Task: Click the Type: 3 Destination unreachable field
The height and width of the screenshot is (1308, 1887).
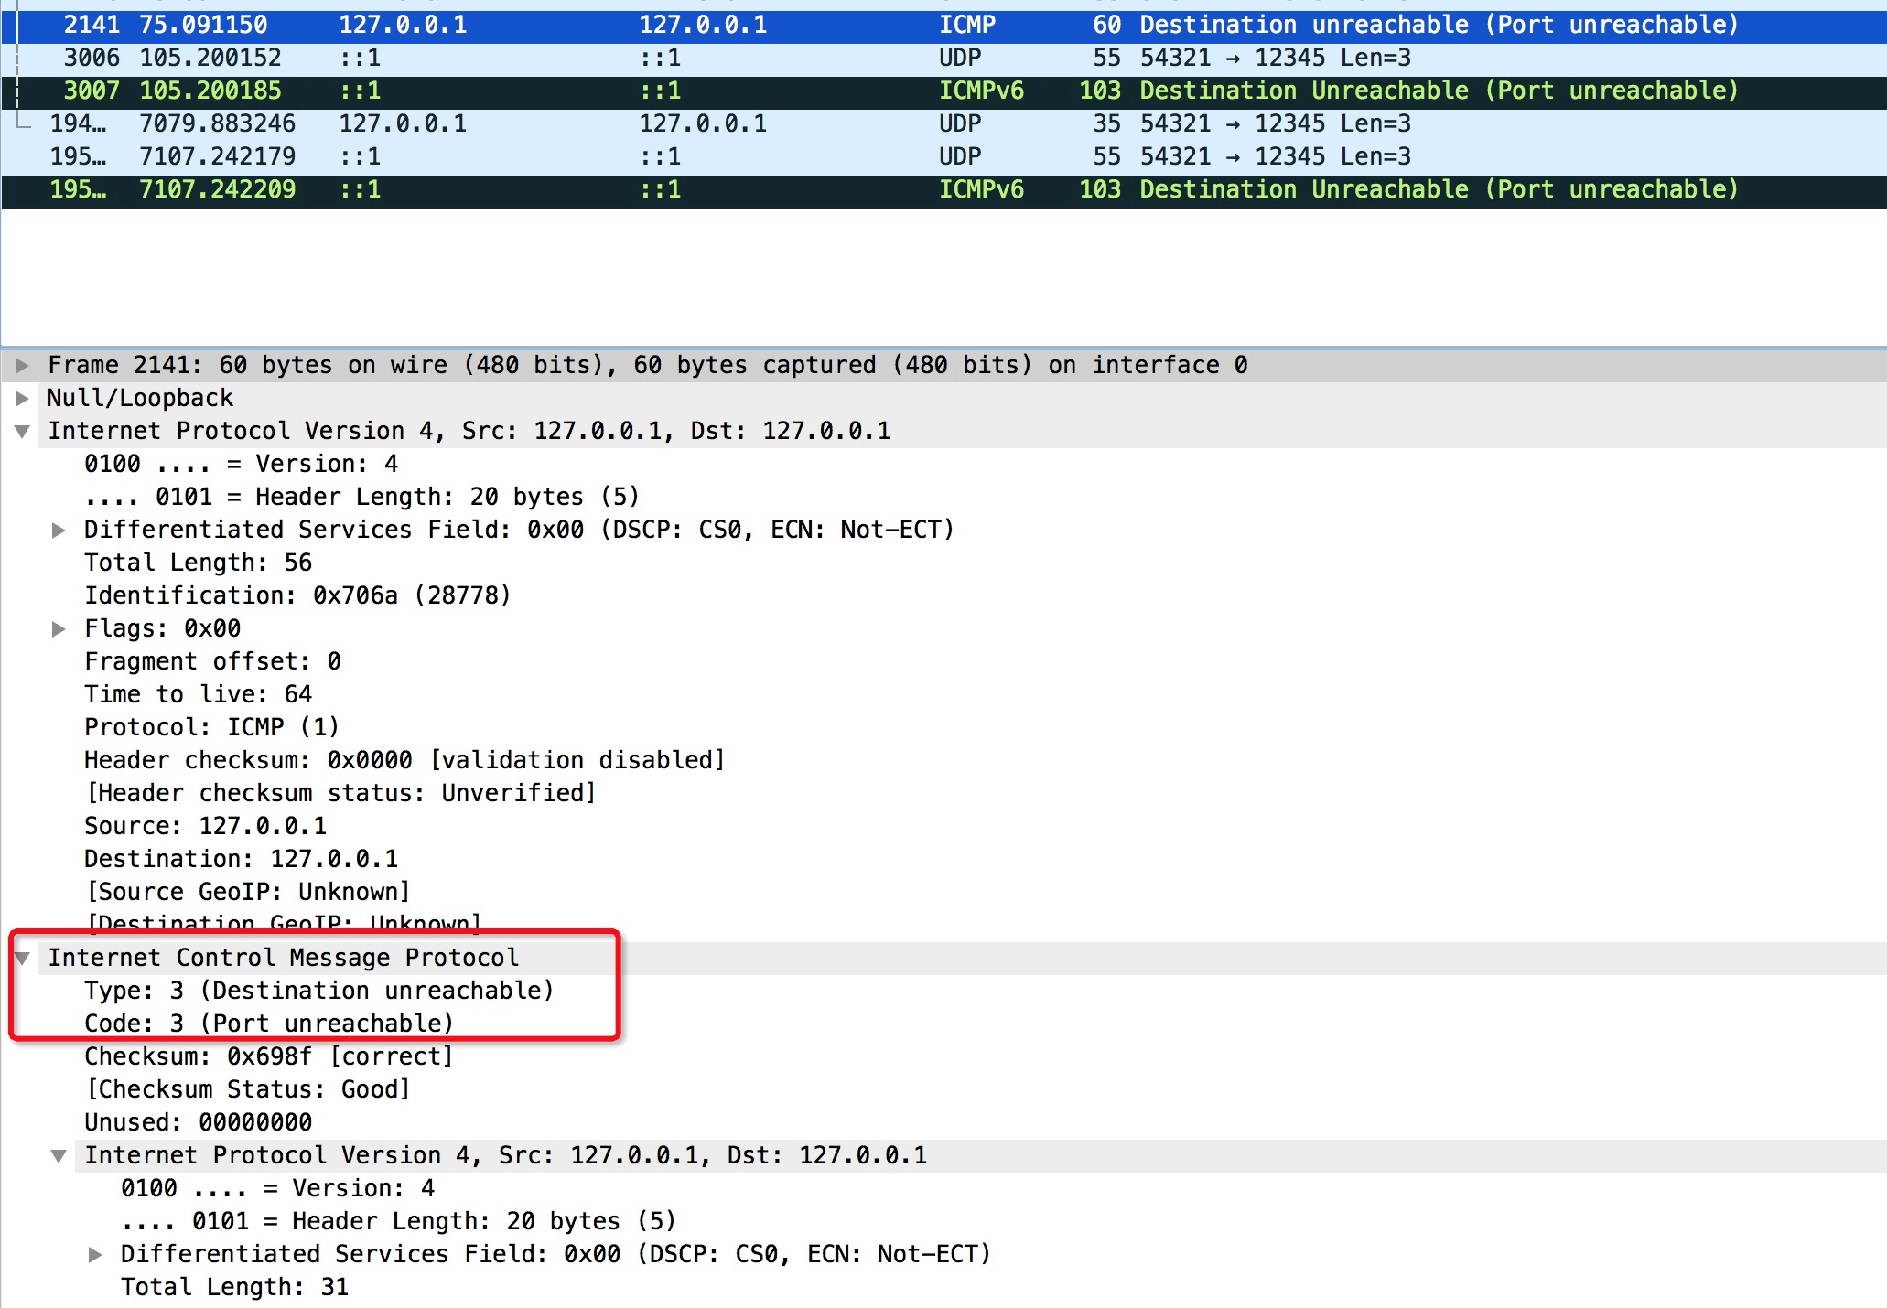Action: coord(318,992)
